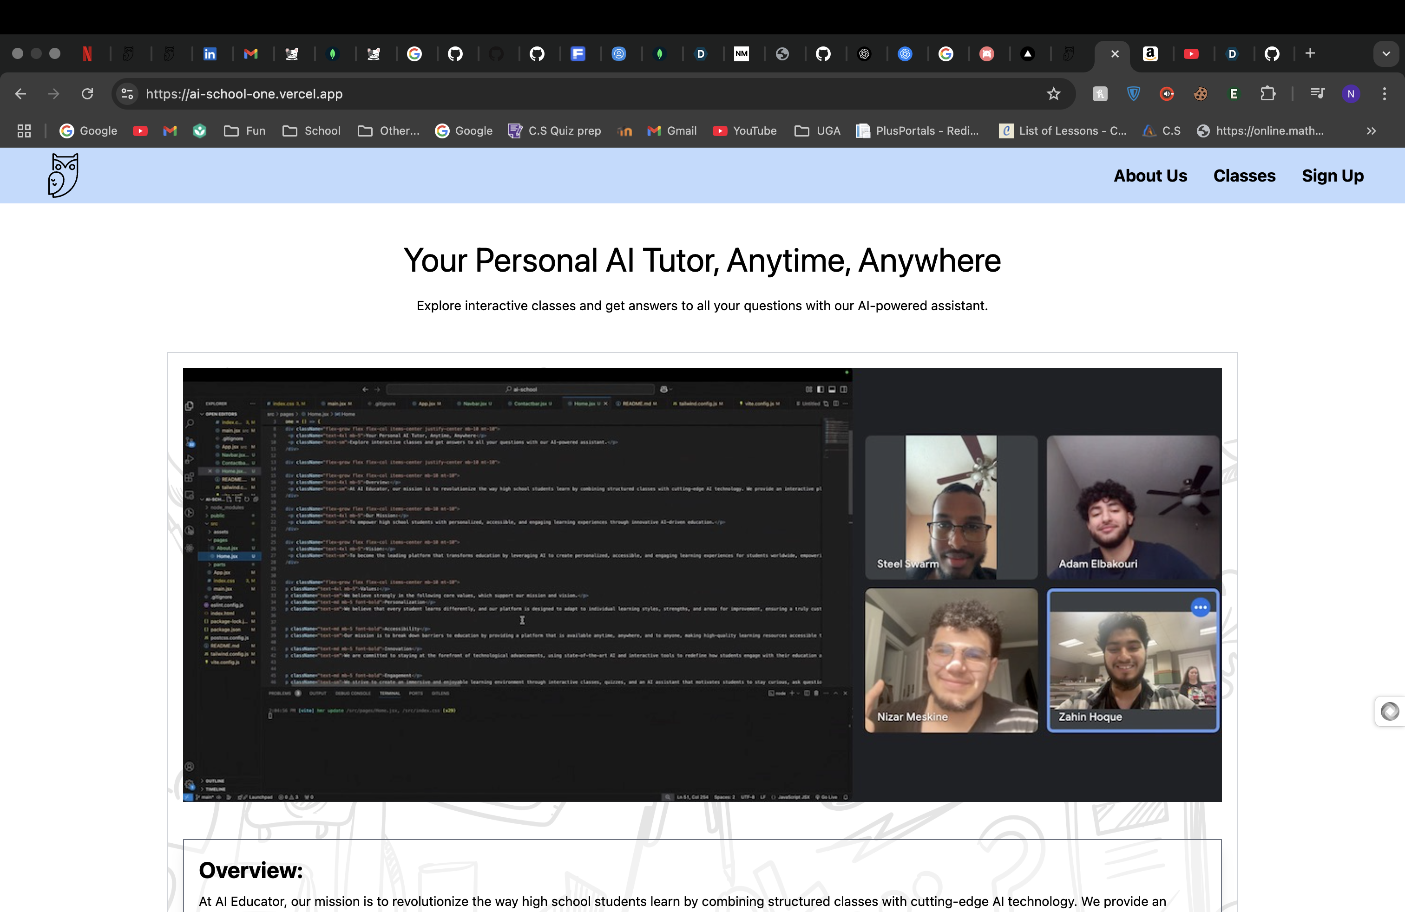The height and width of the screenshot is (912, 1405).
Task: Click the media control toolbar icon
Action: coord(1317,94)
